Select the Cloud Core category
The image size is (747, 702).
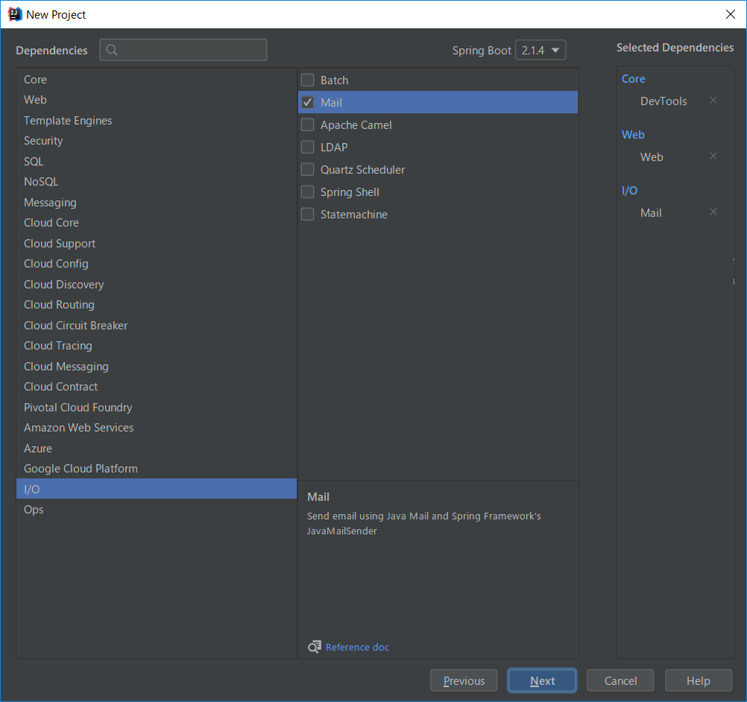(157, 223)
